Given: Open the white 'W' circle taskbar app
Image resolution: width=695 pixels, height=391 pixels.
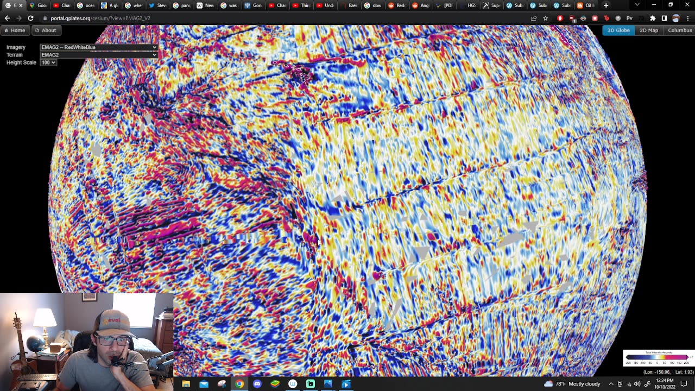Looking at the screenshot, I should coord(293,384).
